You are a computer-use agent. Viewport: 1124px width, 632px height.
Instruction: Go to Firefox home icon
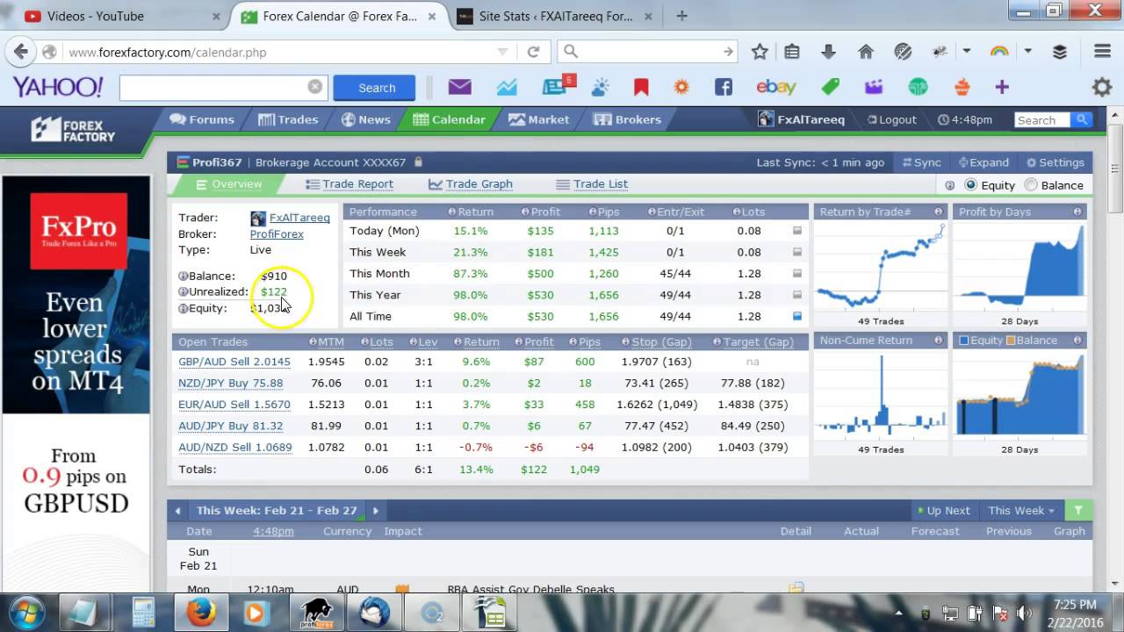pyautogui.click(x=866, y=52)
